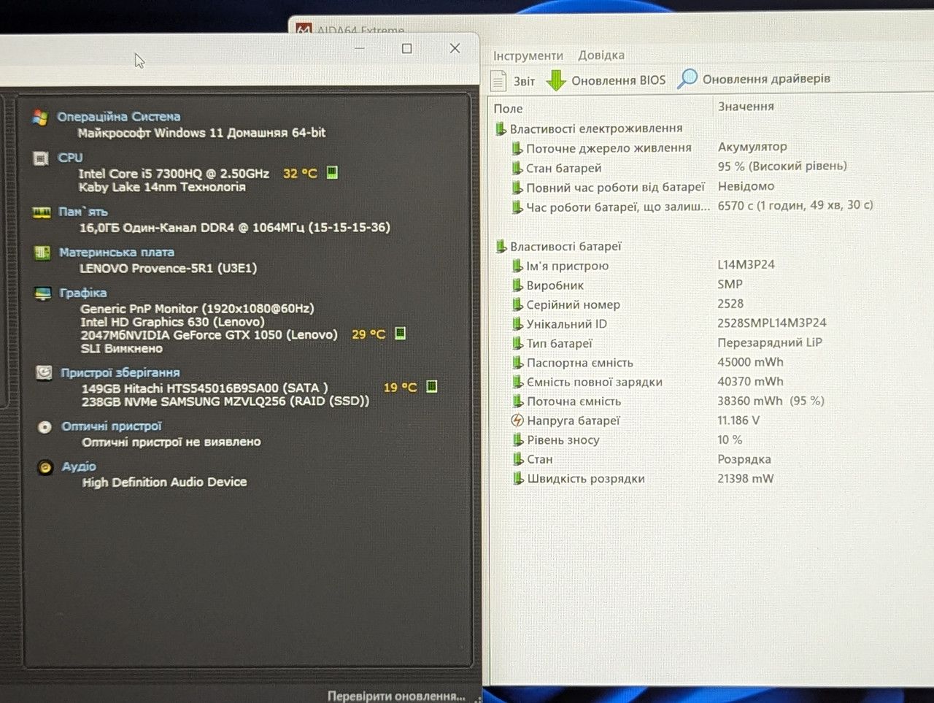The height and width of the screenshot is (703, 934).
Task: Select Повний час роботи від батареї field
Action: pyautogui.click(x=616, y=188)
